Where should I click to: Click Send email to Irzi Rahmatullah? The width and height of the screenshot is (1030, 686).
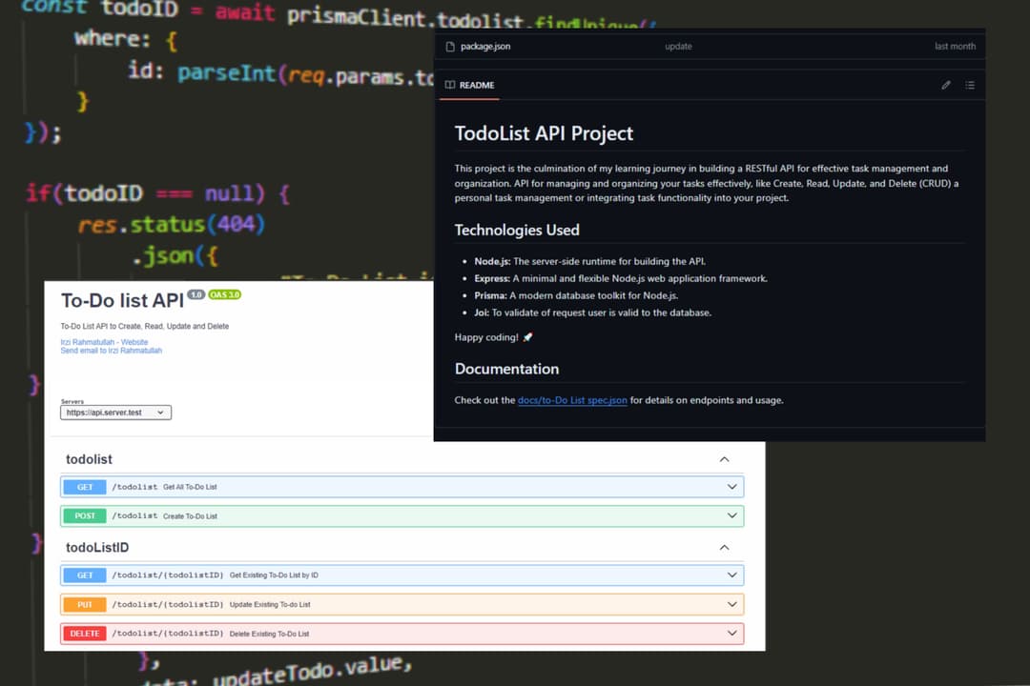click(x=111, y=351)
